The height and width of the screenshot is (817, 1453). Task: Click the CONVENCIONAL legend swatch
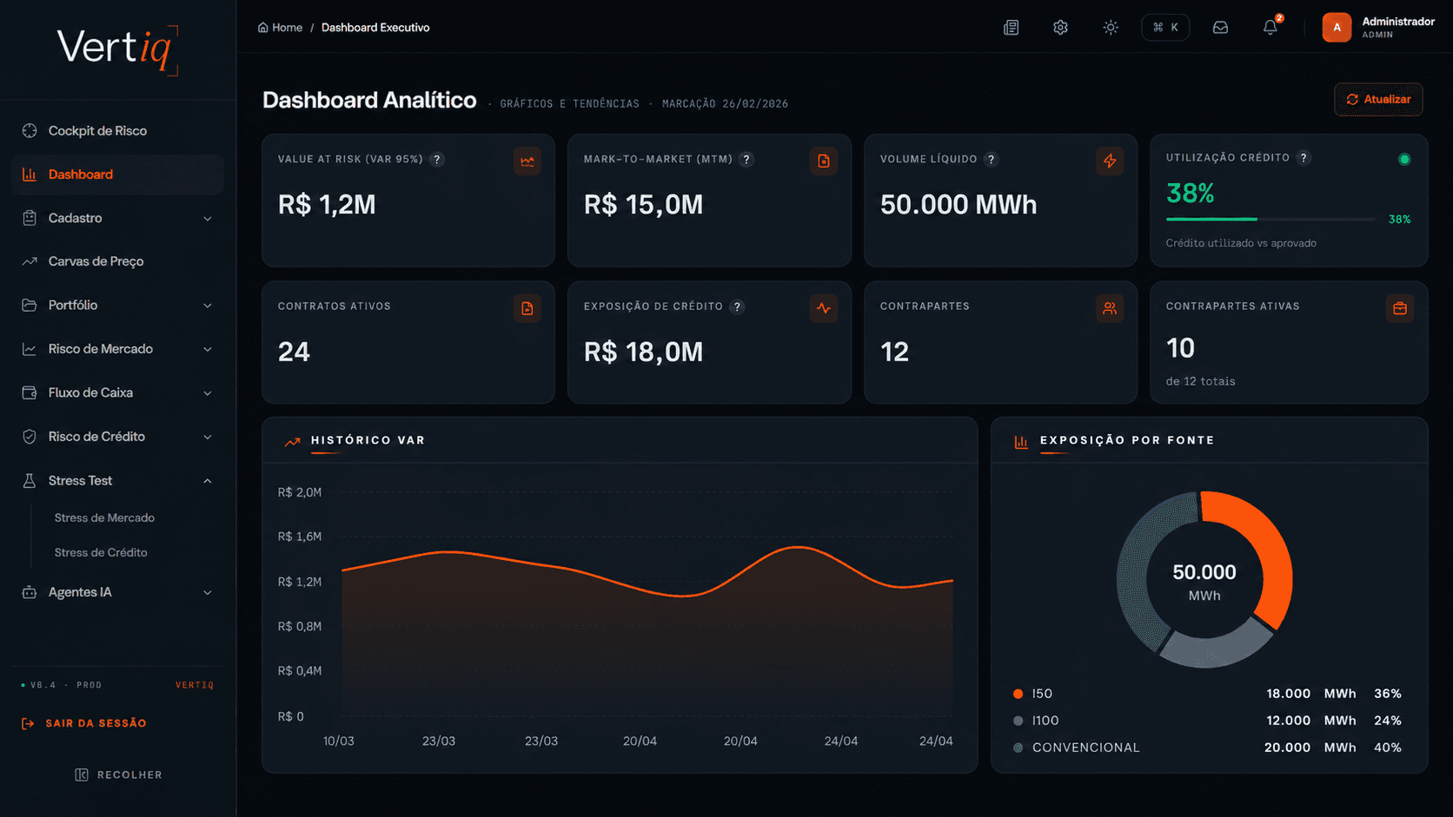(1018, 748)
